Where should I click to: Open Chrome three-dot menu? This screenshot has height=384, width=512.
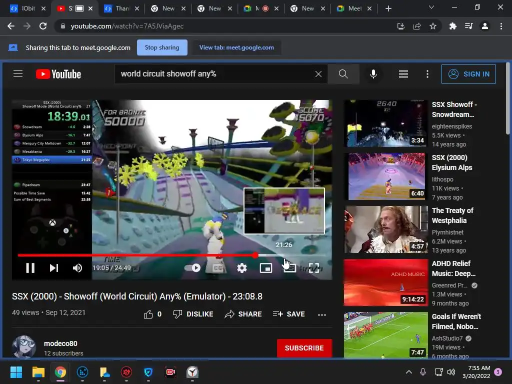(501, 26)
